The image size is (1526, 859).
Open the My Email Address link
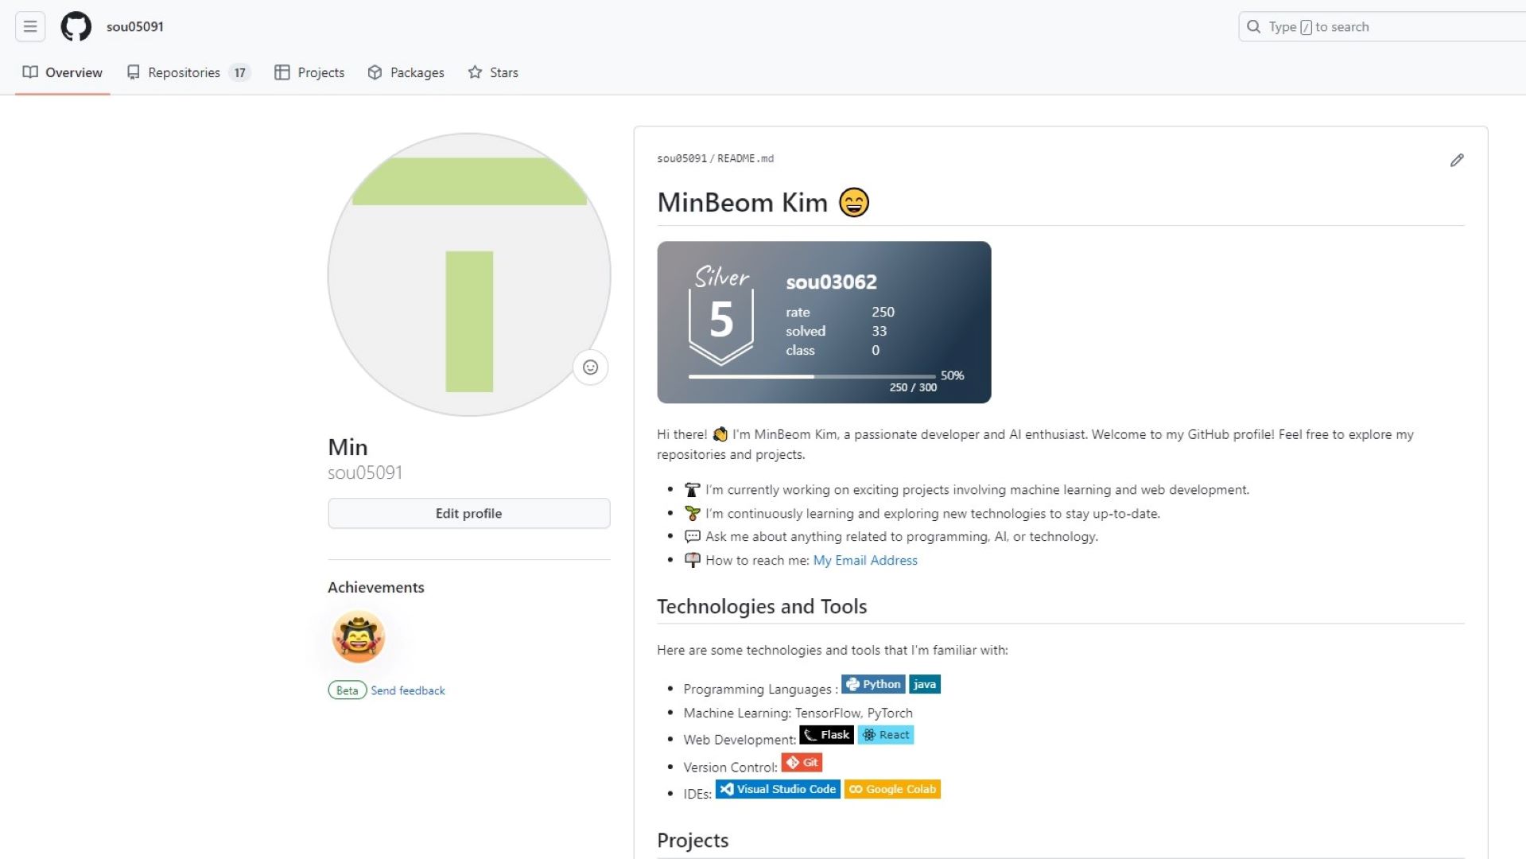tap(865, 560)
